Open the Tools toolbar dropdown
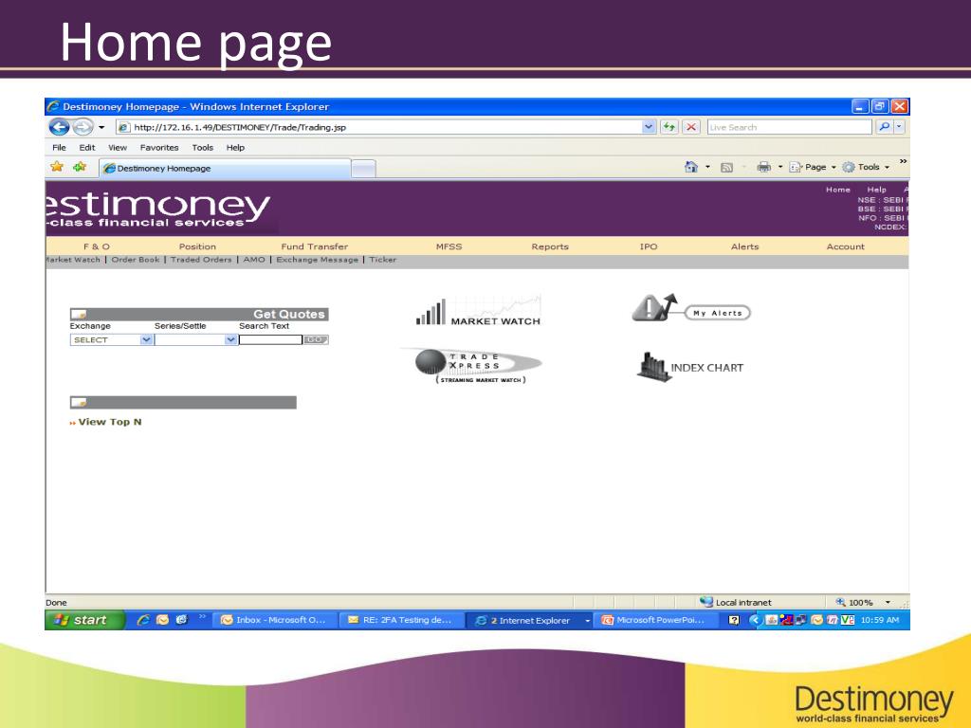 pos(866,167)
